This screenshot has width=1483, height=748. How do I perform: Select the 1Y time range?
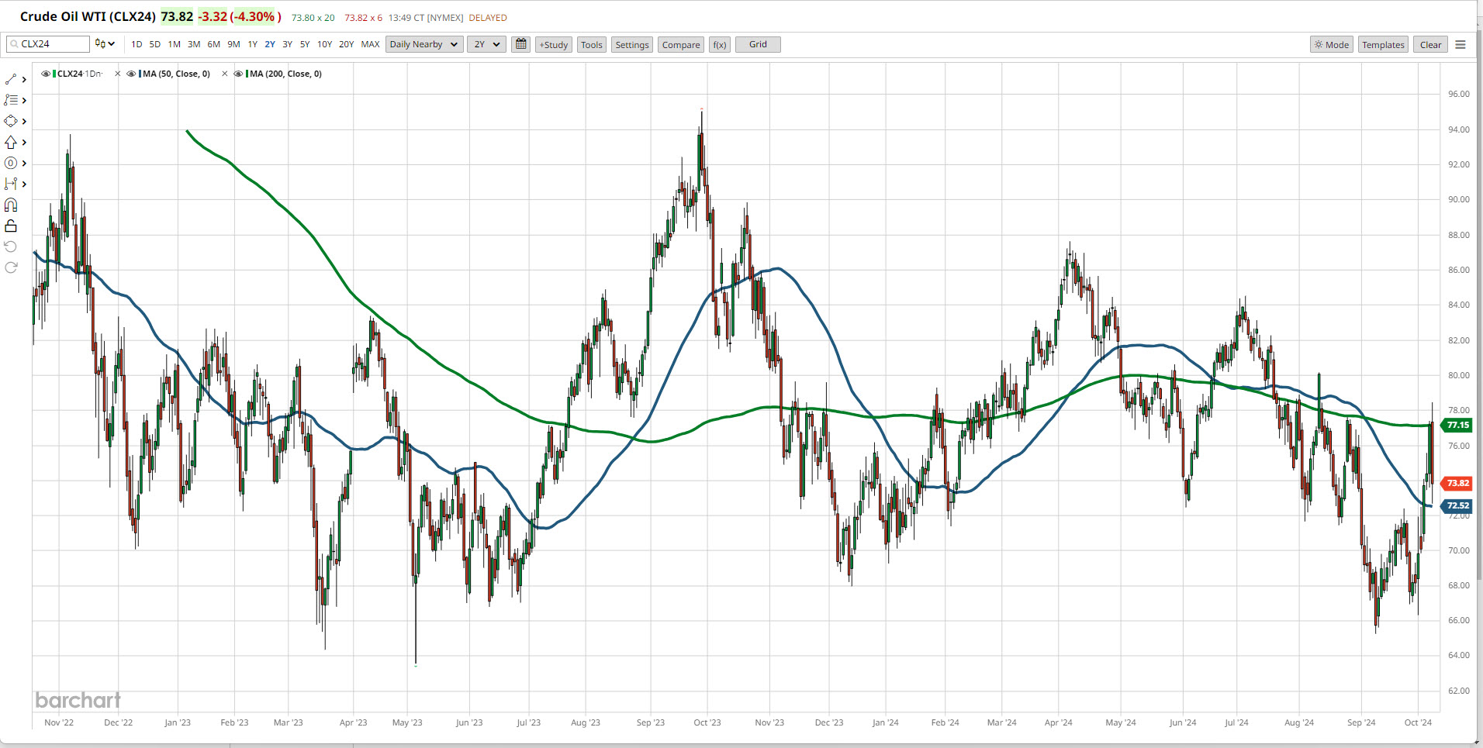click(253, 44)
